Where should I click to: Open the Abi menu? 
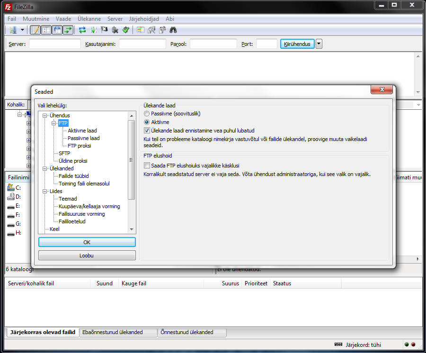click(170, 19)
